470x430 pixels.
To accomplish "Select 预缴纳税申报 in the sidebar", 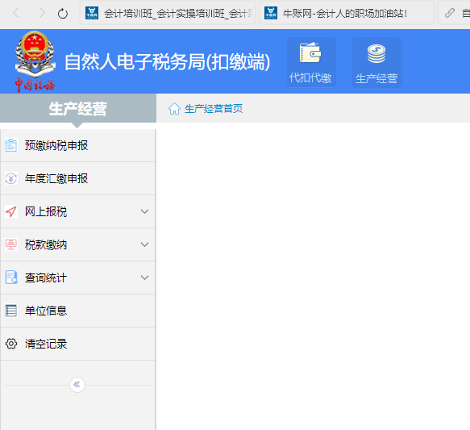I will click(77, 145).
